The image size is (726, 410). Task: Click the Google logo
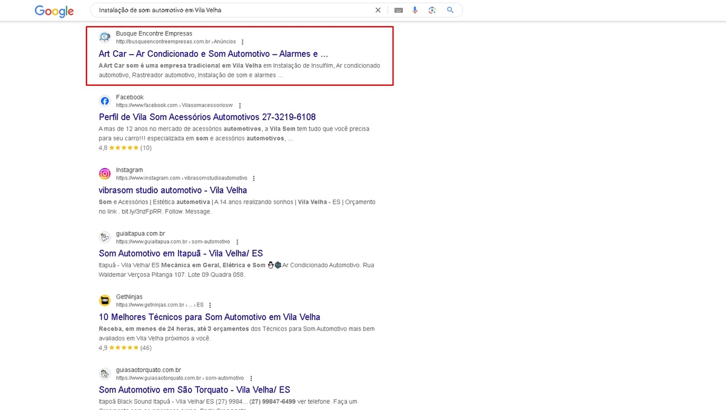(x=54, y=11)
